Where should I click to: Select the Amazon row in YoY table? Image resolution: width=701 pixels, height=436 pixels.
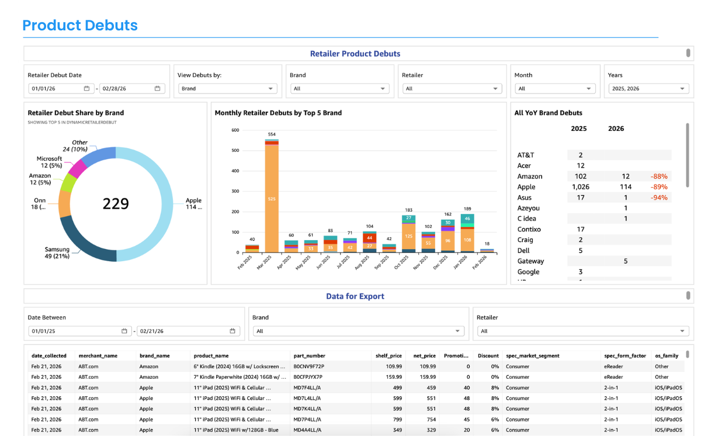pos(530,177)
